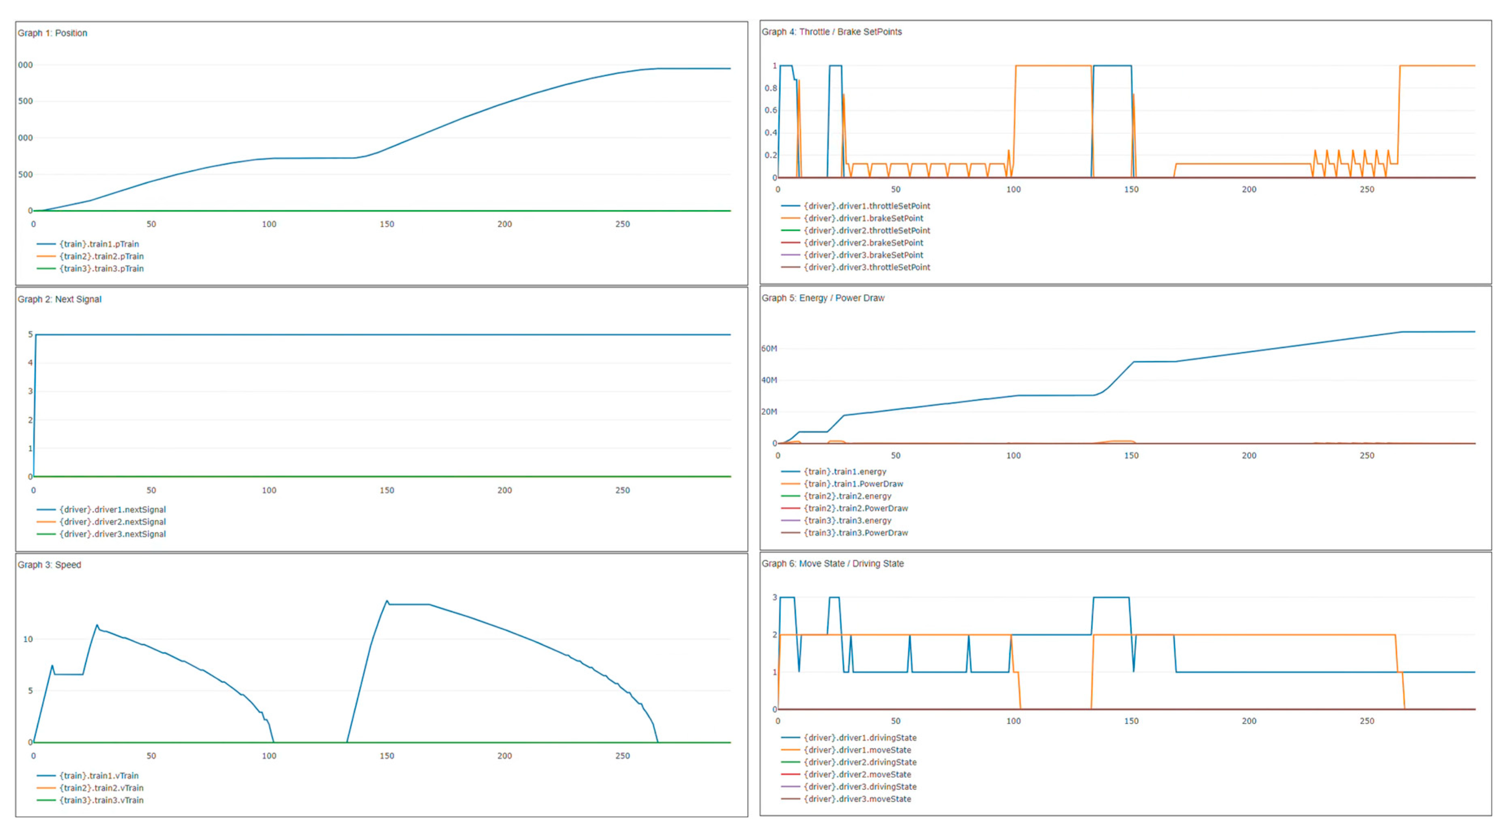Click the y-axis tick 5 in Graph 2
Image resolution: width=1504 pixels, height=832 pixels.
coord(30,334)
